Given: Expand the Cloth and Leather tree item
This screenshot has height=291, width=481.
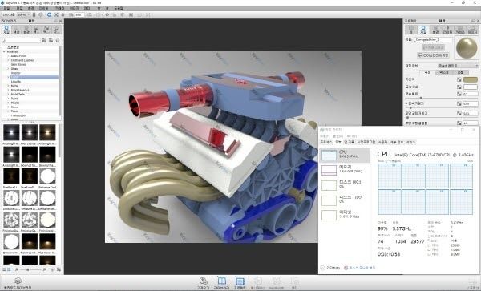Looking at the screenshot, I should pos(22,60).
